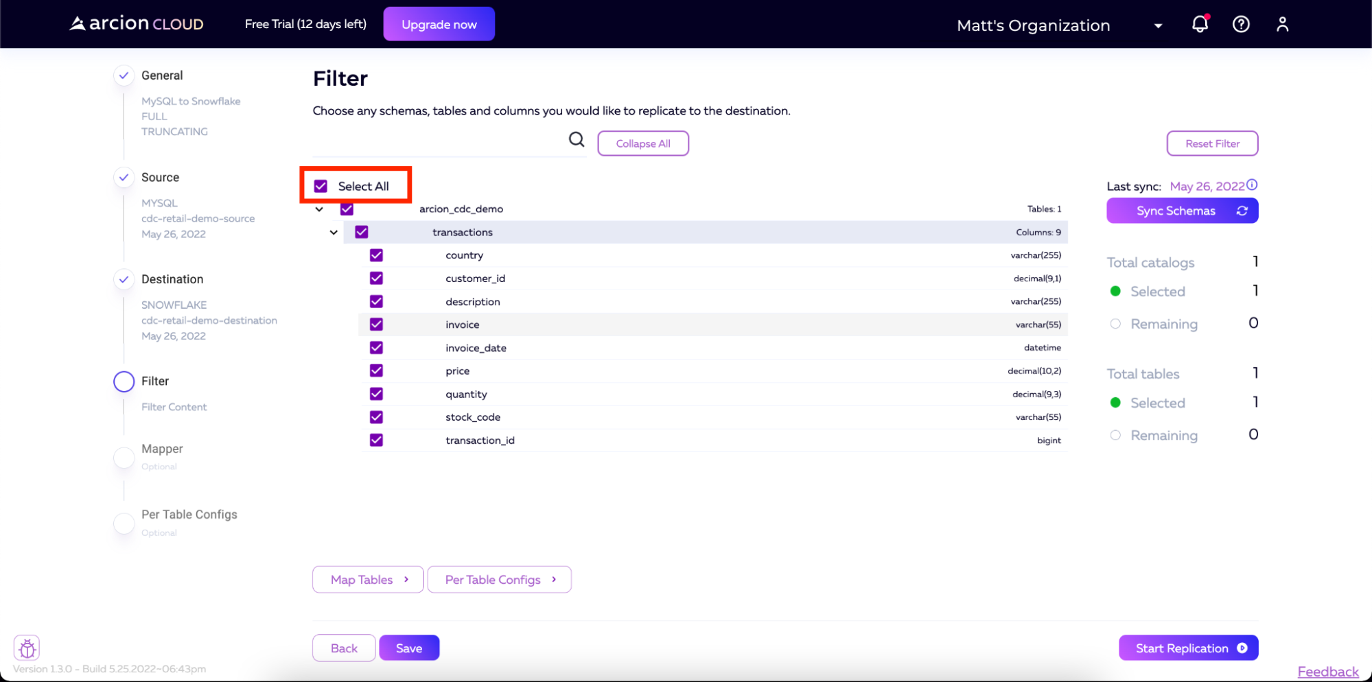1372x682 pixels.
Task: Click the Filter step circle indicator
Action: (x=124, y=381)
